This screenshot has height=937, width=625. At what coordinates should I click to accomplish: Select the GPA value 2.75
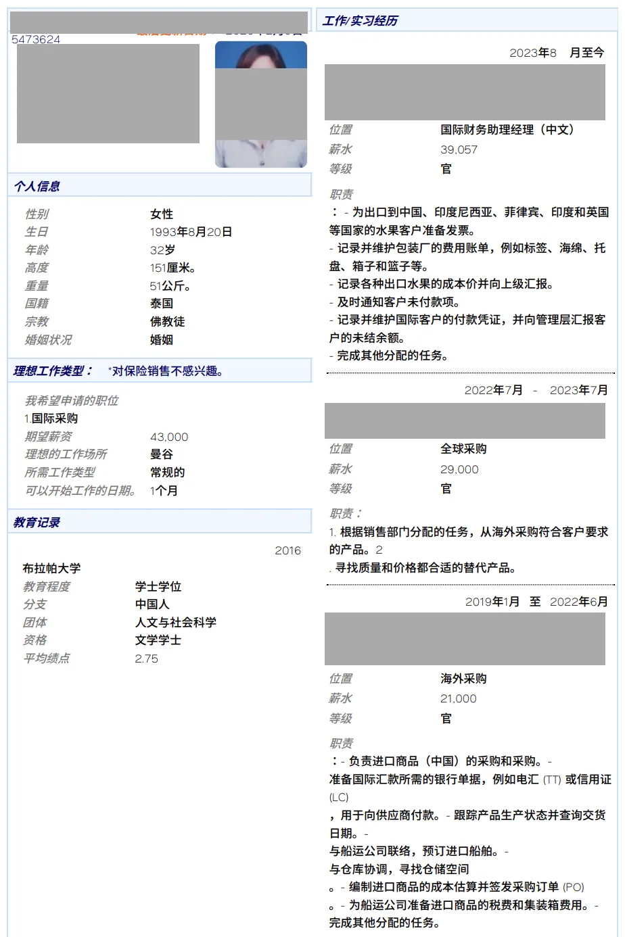pyautogui.click(x=147, y=658)
